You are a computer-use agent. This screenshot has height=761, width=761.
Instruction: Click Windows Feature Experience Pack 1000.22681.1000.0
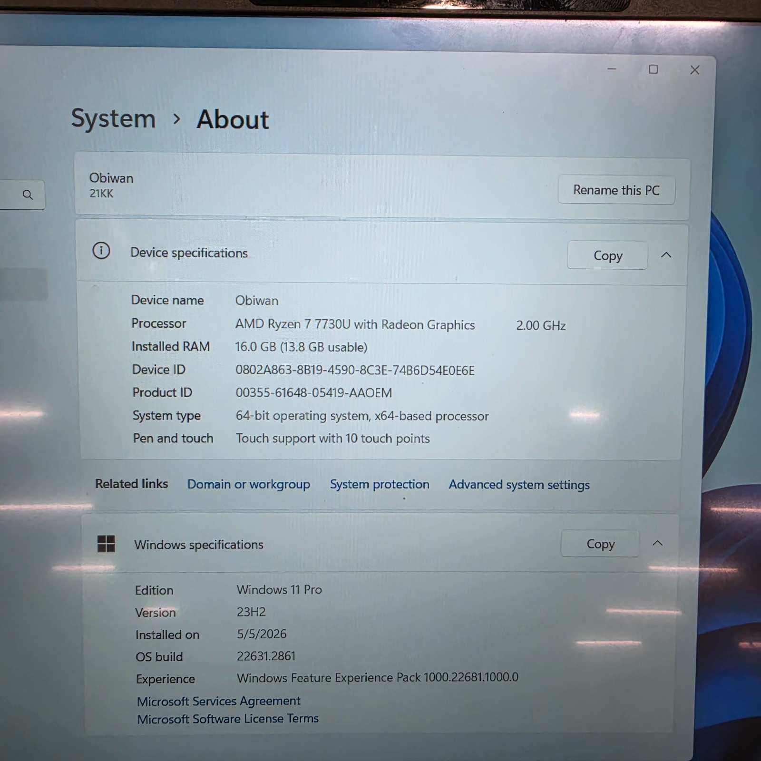pyautogui.click(x=378, y=677)
